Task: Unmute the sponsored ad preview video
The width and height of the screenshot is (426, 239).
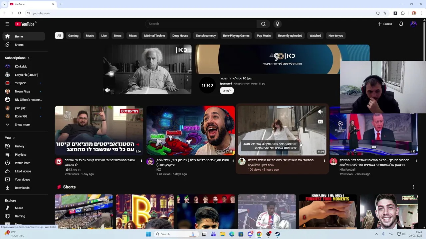Action: 107,90
